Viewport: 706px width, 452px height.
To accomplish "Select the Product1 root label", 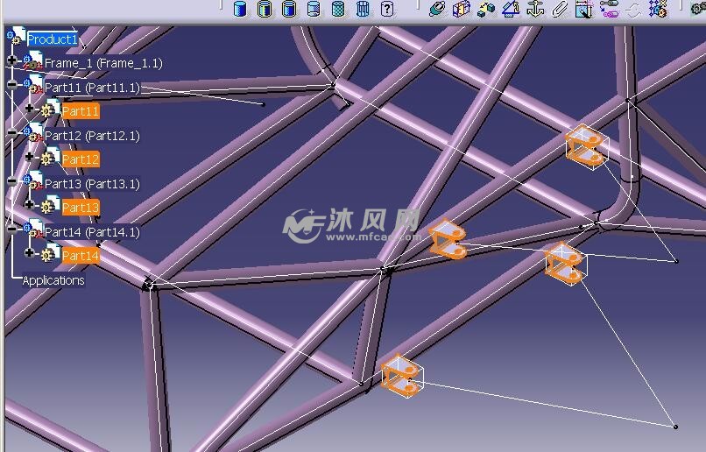I will [x=53, y=39].
